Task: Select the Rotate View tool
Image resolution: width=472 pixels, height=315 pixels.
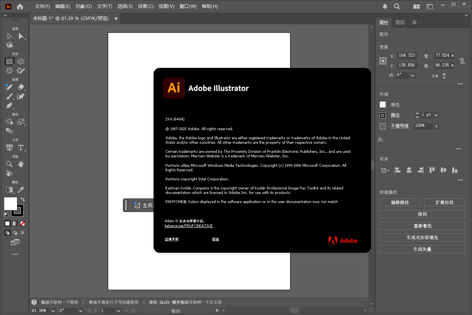Action: click(9, 173)
